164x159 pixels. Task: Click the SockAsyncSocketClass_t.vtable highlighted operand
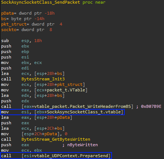pos(79,112)
